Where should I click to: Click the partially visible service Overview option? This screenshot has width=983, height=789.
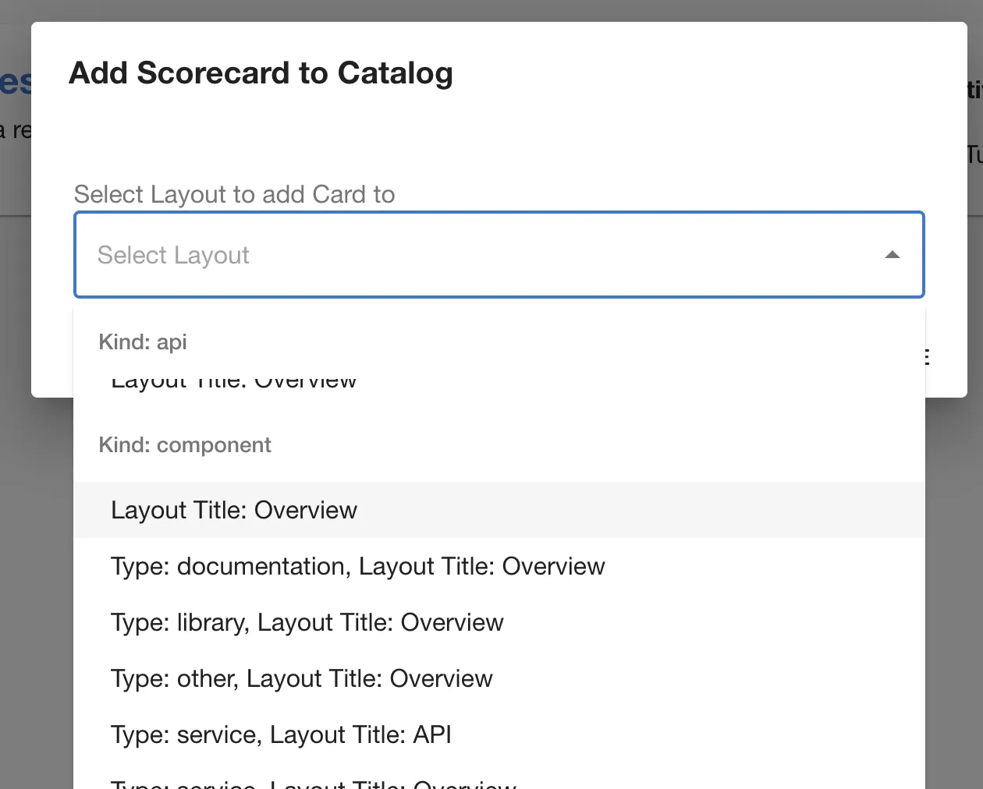point(312,784)
